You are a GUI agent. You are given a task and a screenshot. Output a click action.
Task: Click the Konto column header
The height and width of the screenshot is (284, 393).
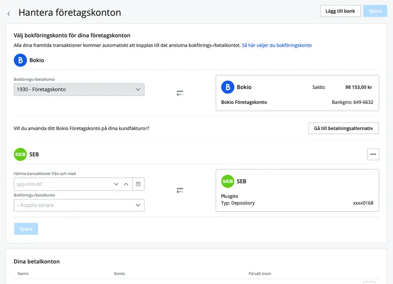pyautogui.click(x=119, y=273)
